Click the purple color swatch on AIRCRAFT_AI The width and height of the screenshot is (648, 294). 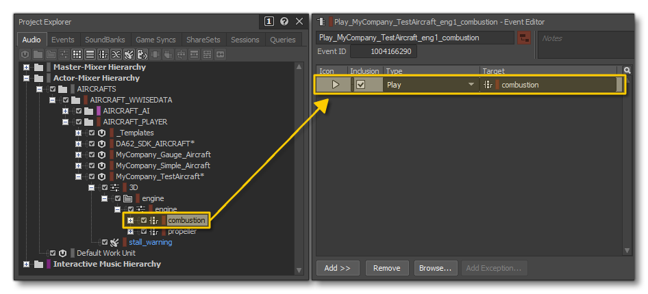click(x=98, y=111)
